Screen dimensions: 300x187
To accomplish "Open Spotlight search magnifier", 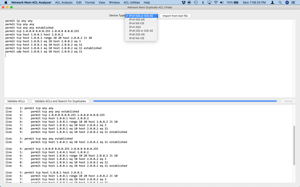I will click(x=280, y=2).
